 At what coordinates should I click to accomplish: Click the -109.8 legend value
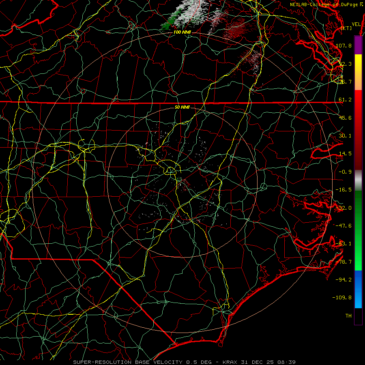coord(342,298)
